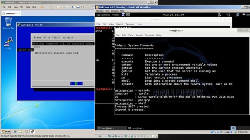Open Help menu of background ifconfig terminal
Screen dimensions: 250x140
click(139, 24)
